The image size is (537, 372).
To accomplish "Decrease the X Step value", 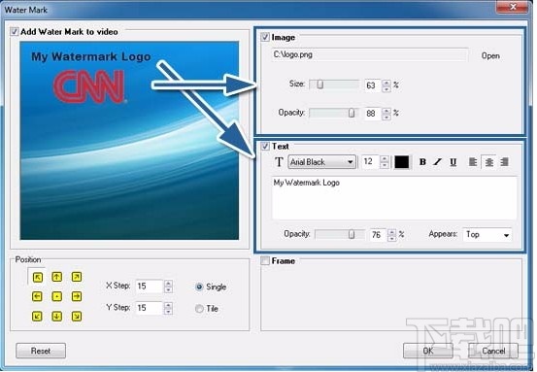I will click(x=168, y=289).
